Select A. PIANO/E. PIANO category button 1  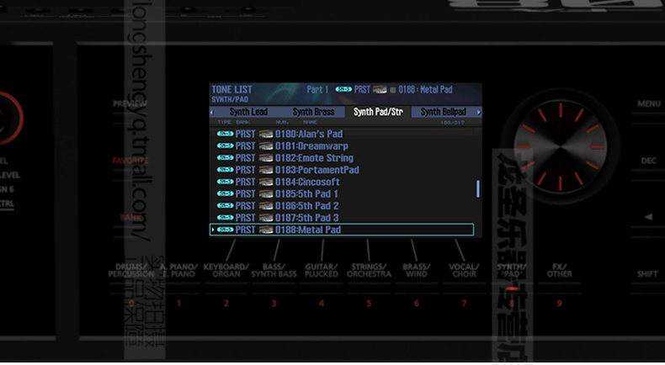pyautogui.click(x=179, y=284)
